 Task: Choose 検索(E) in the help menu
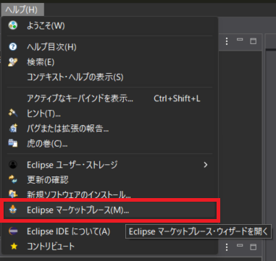pos(110,62)
